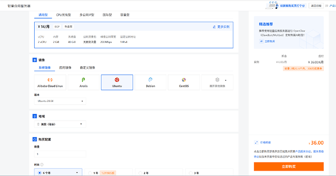Click the ¥36.00/6月 payable amount
Image resolution: width=336 pixels, height=176 pixels.
tap(316, 62)
